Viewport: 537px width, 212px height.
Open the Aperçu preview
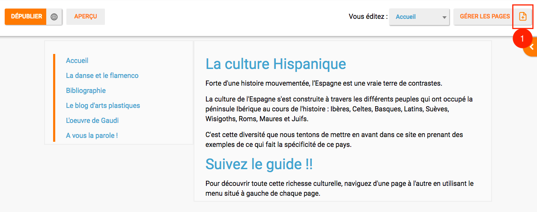coord(86,17)
